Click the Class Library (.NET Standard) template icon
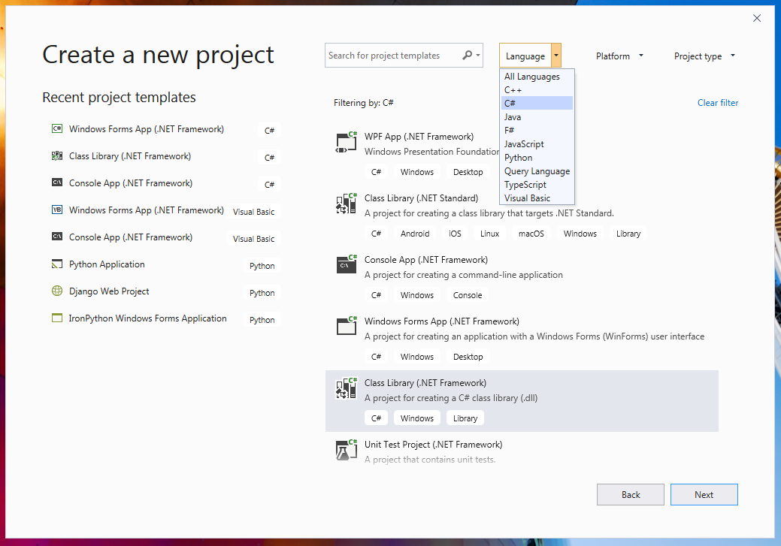781x546 pixels. point(347,204)
